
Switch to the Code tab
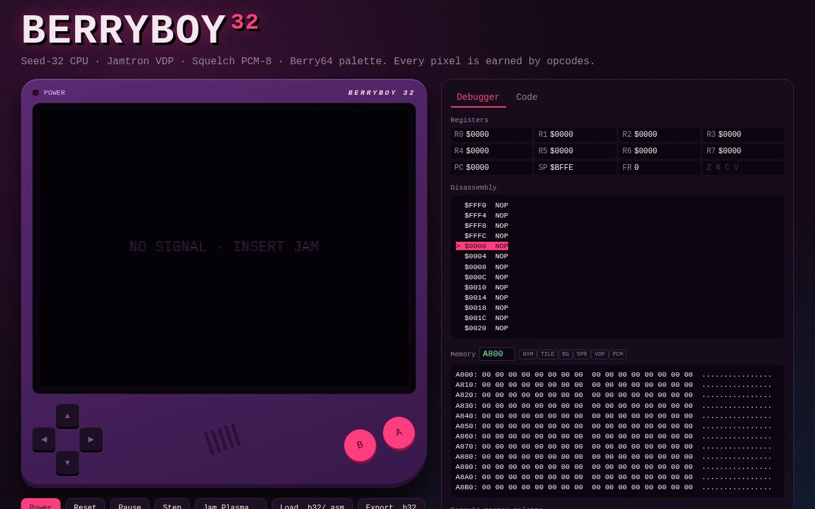(527, 98)
